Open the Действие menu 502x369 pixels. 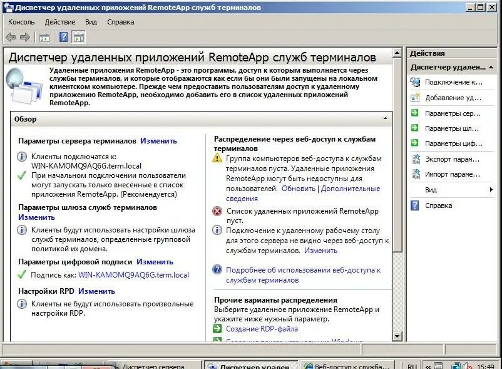pyautogui.click(x=60, y=22)
